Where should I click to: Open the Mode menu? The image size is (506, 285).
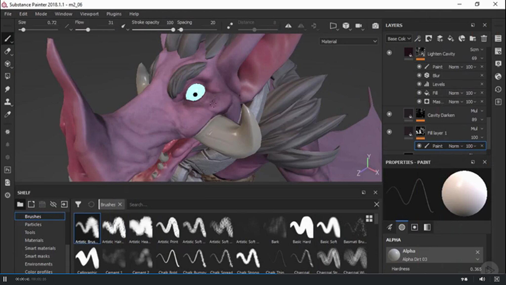41,14
